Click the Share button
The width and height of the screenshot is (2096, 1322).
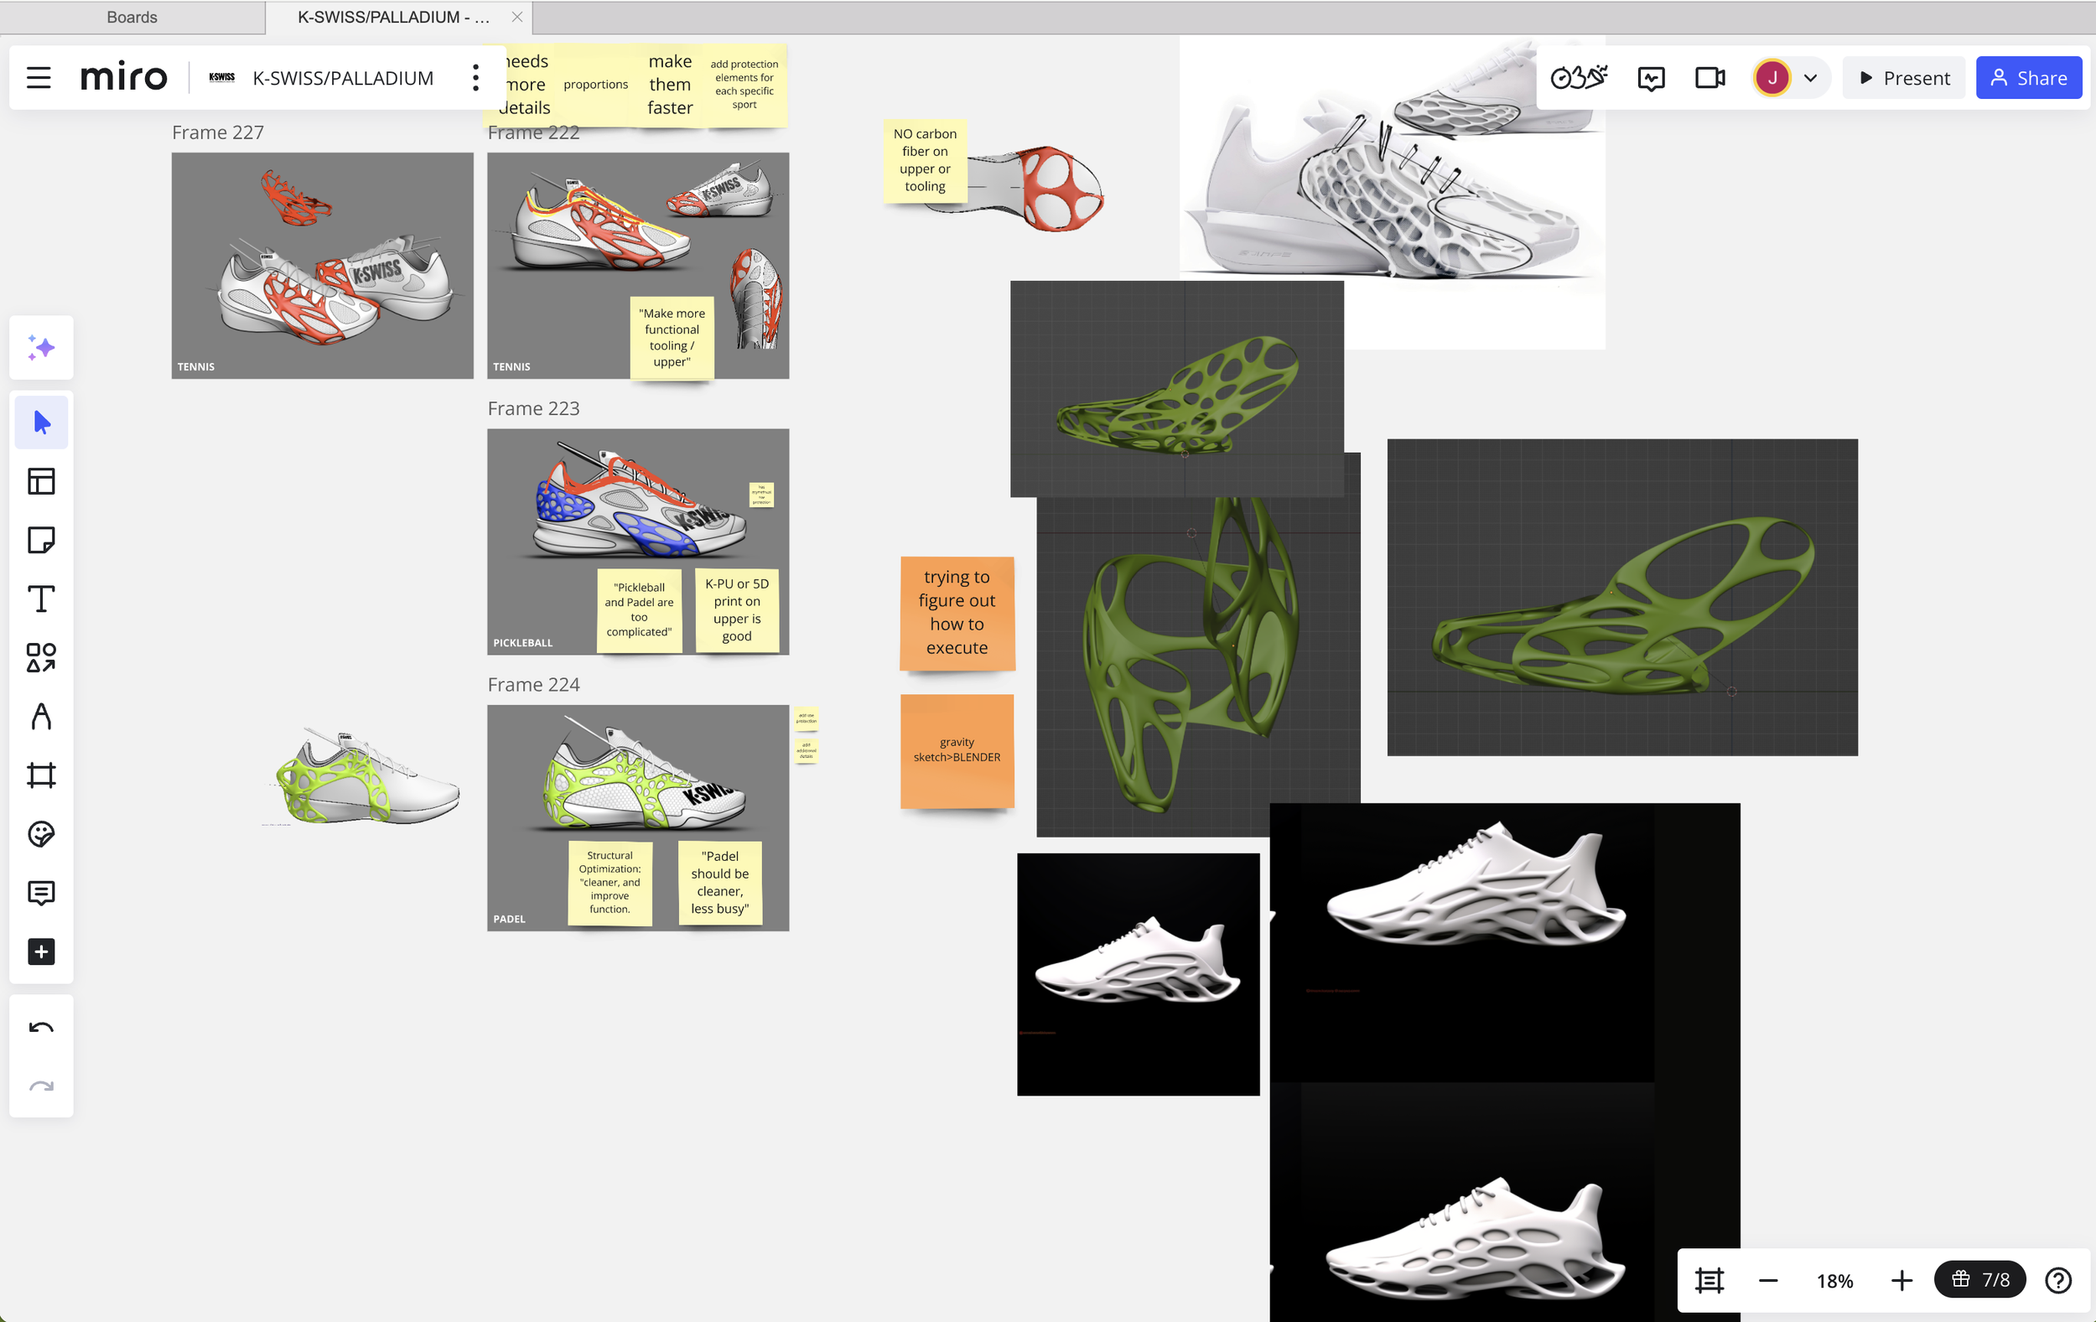tap(2028, 78)
